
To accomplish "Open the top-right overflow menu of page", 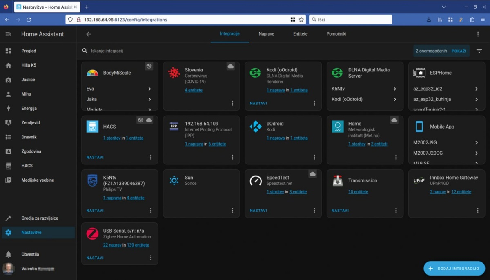I will 478,34.
